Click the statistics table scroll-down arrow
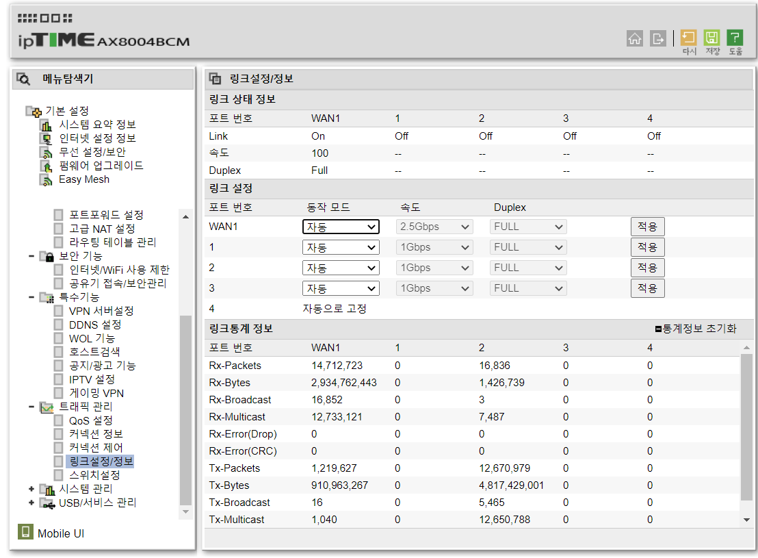 tap(746, 520)
